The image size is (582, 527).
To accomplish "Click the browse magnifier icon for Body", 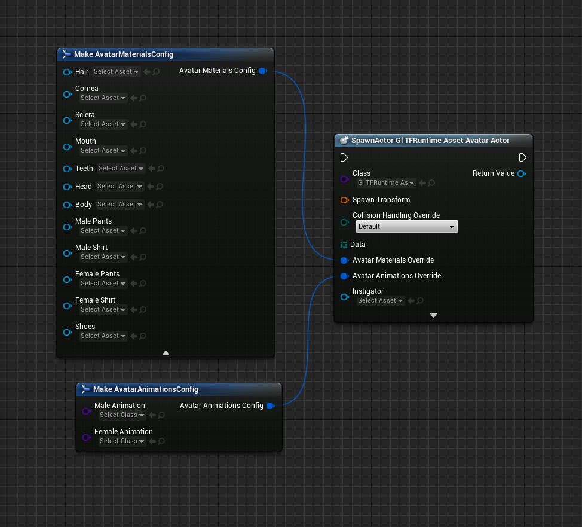I will (x=160, y=205).
